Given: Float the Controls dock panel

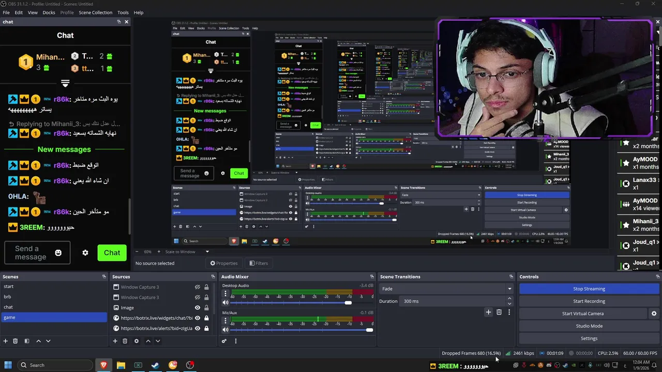Looking at the screenshot, I should [x=657, y=277].
